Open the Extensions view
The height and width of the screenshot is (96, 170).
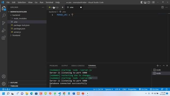(x=4, y=38)
